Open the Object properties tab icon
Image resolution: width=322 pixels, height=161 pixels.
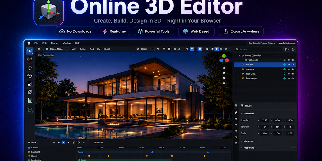point(236,106)
